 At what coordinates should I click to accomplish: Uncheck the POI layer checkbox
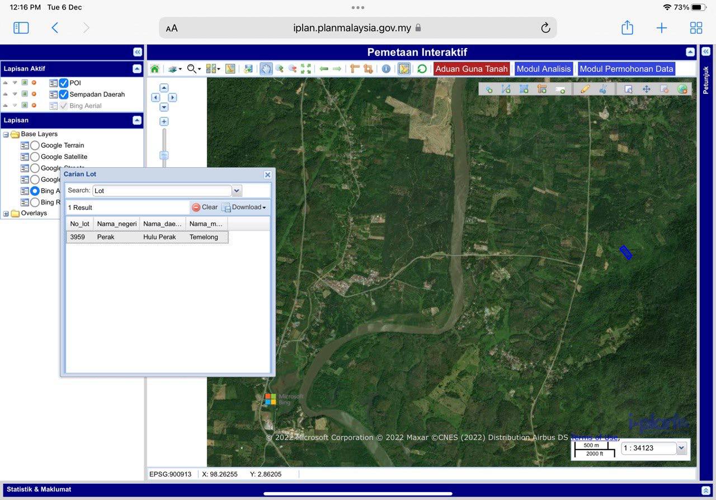tap(64, 83)
